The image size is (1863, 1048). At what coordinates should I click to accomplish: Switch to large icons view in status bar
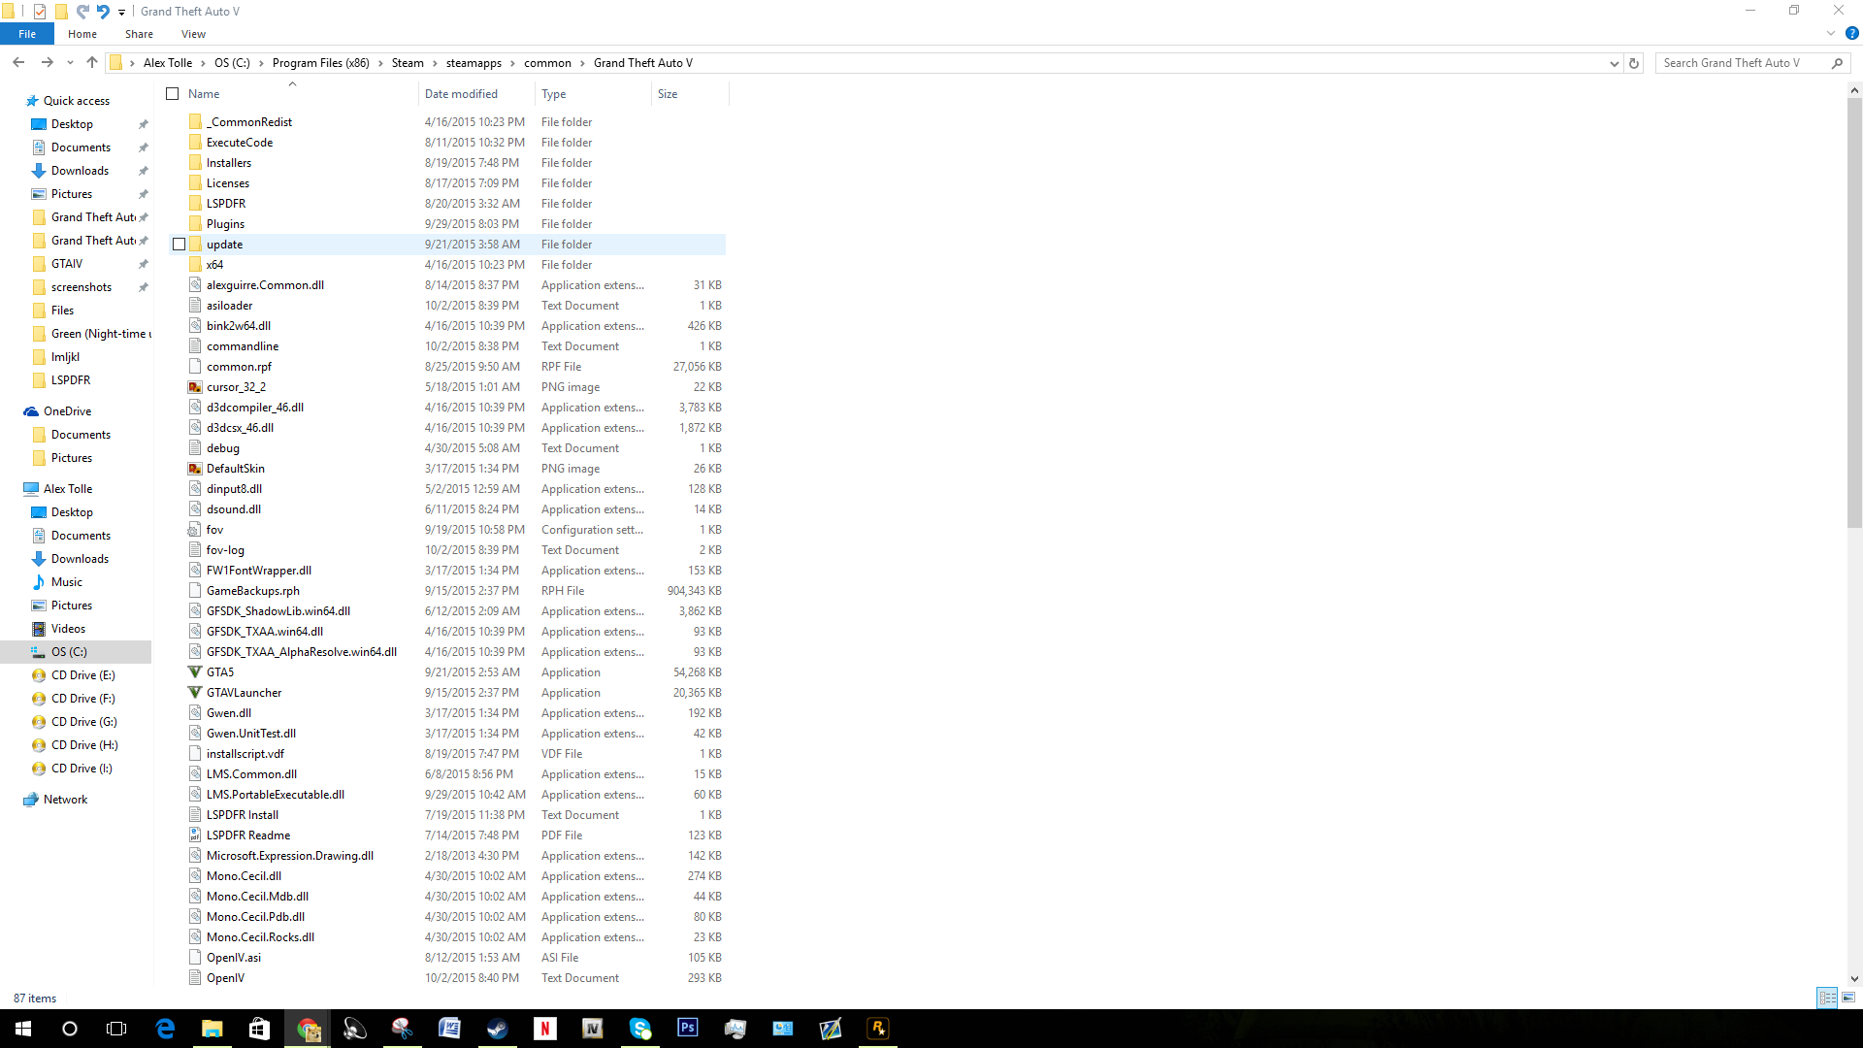click(1848, 998)
